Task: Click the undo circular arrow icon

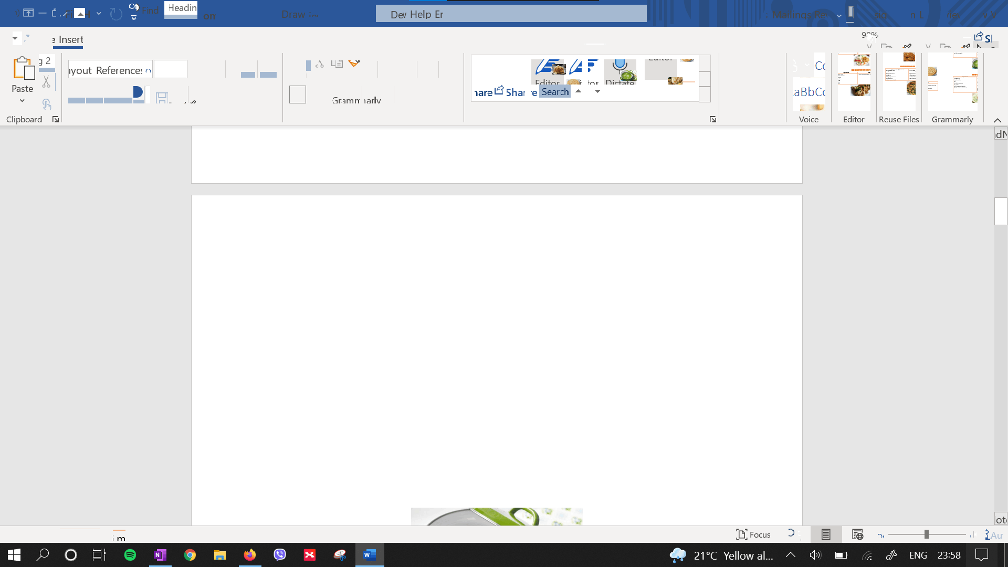Action: click(x=116, y=14)
